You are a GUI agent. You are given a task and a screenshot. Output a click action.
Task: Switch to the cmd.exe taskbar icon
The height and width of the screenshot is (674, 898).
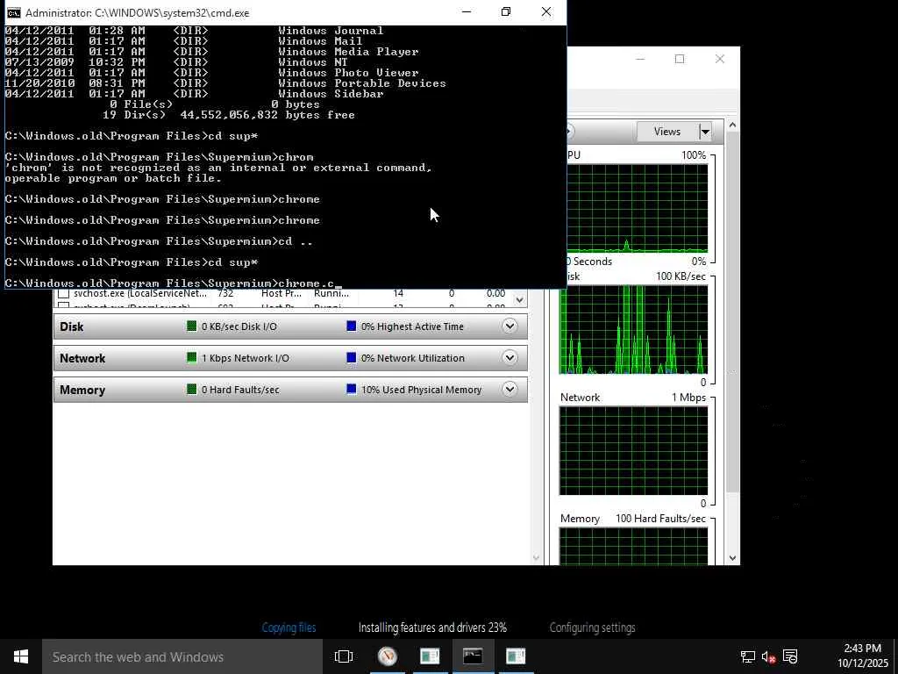click(x=473, y=656)
